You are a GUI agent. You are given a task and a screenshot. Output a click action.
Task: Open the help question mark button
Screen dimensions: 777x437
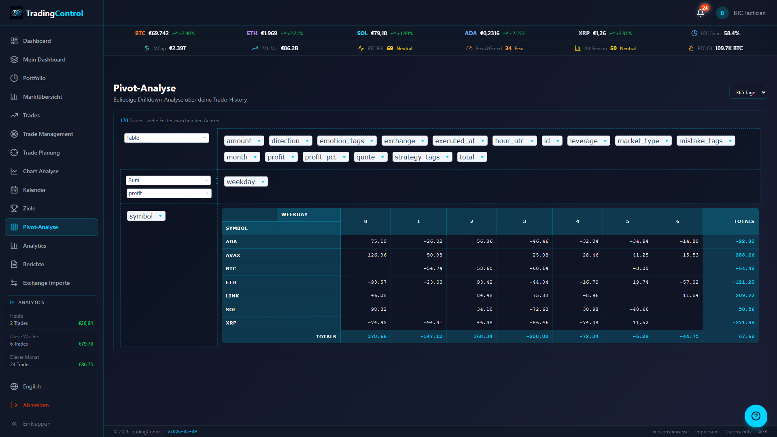756,416
